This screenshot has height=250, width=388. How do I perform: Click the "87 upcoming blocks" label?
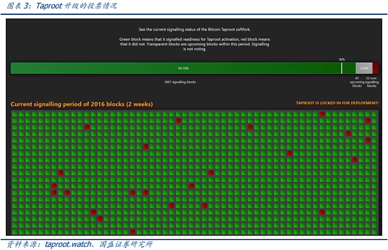point(357,82)
